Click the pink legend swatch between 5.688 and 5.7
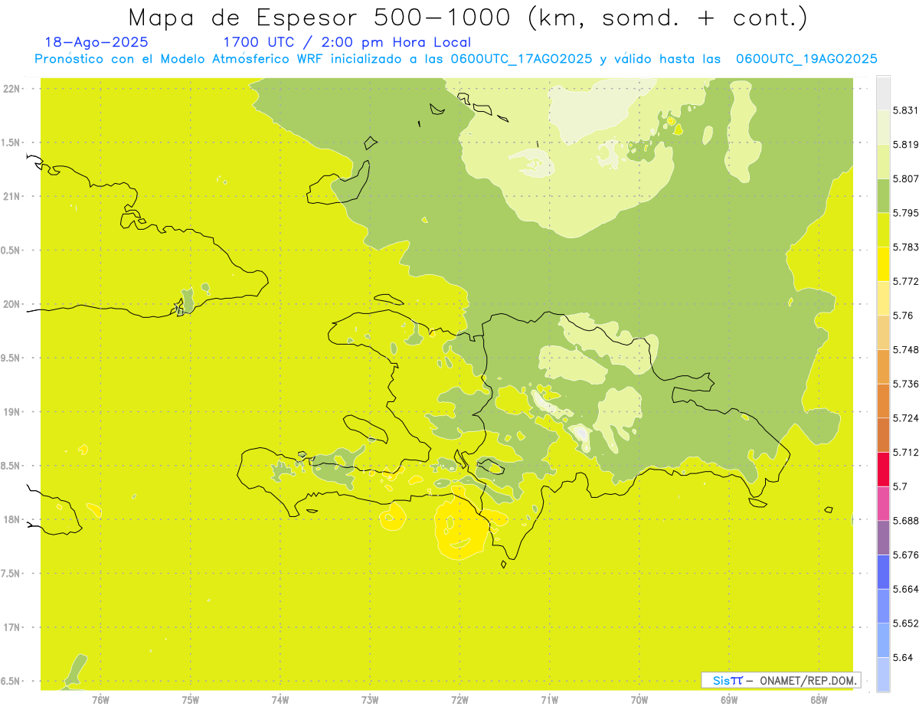919x710 pixels. 883,503
